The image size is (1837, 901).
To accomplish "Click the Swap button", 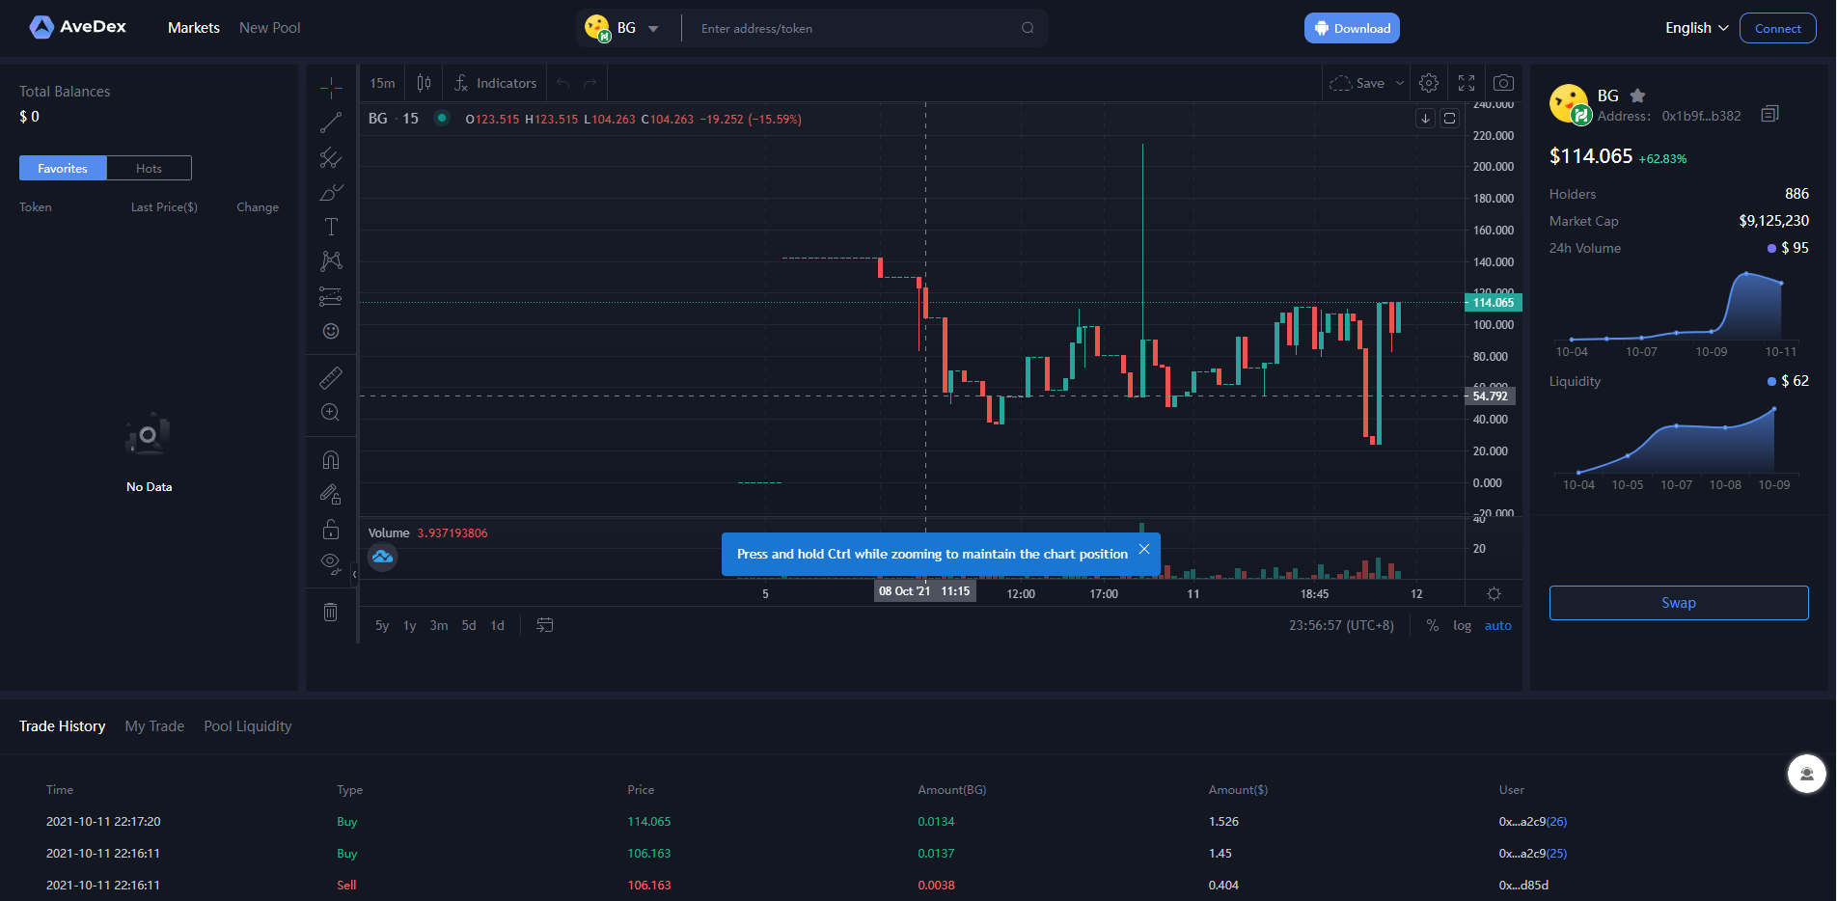I will click(x=1679, y=603).
